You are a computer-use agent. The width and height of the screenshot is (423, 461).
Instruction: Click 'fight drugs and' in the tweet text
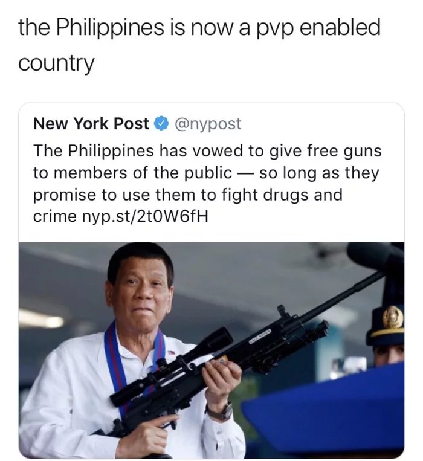coord(282,195)
